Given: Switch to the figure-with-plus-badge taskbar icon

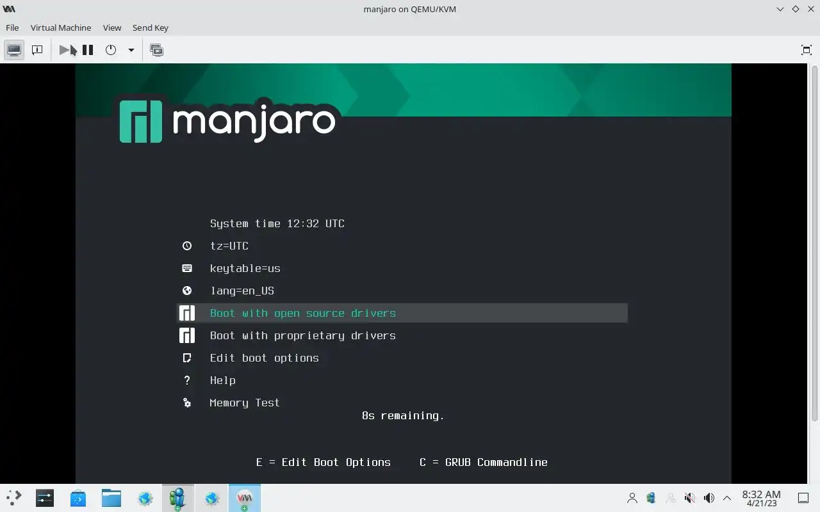Looking at the screenshot, I should pos(178,498).
